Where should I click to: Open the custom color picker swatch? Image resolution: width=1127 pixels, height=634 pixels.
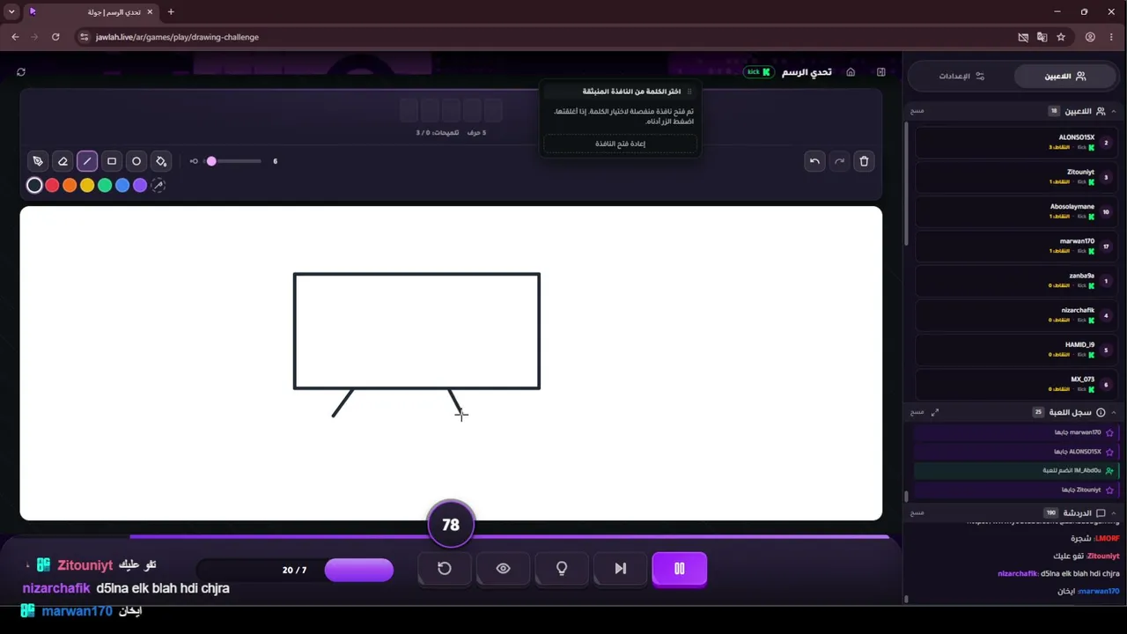tap(158, 185)
